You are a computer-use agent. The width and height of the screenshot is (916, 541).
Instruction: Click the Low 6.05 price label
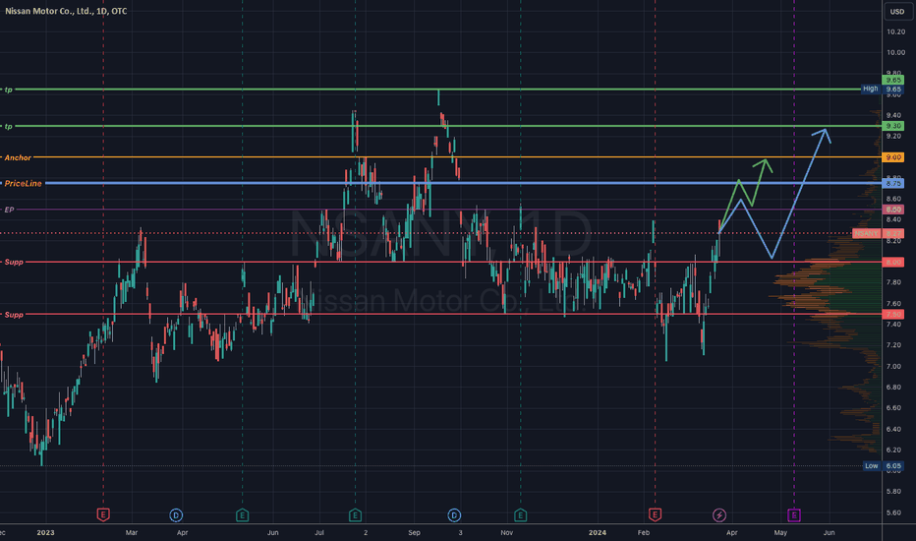[x=884, y=466]
